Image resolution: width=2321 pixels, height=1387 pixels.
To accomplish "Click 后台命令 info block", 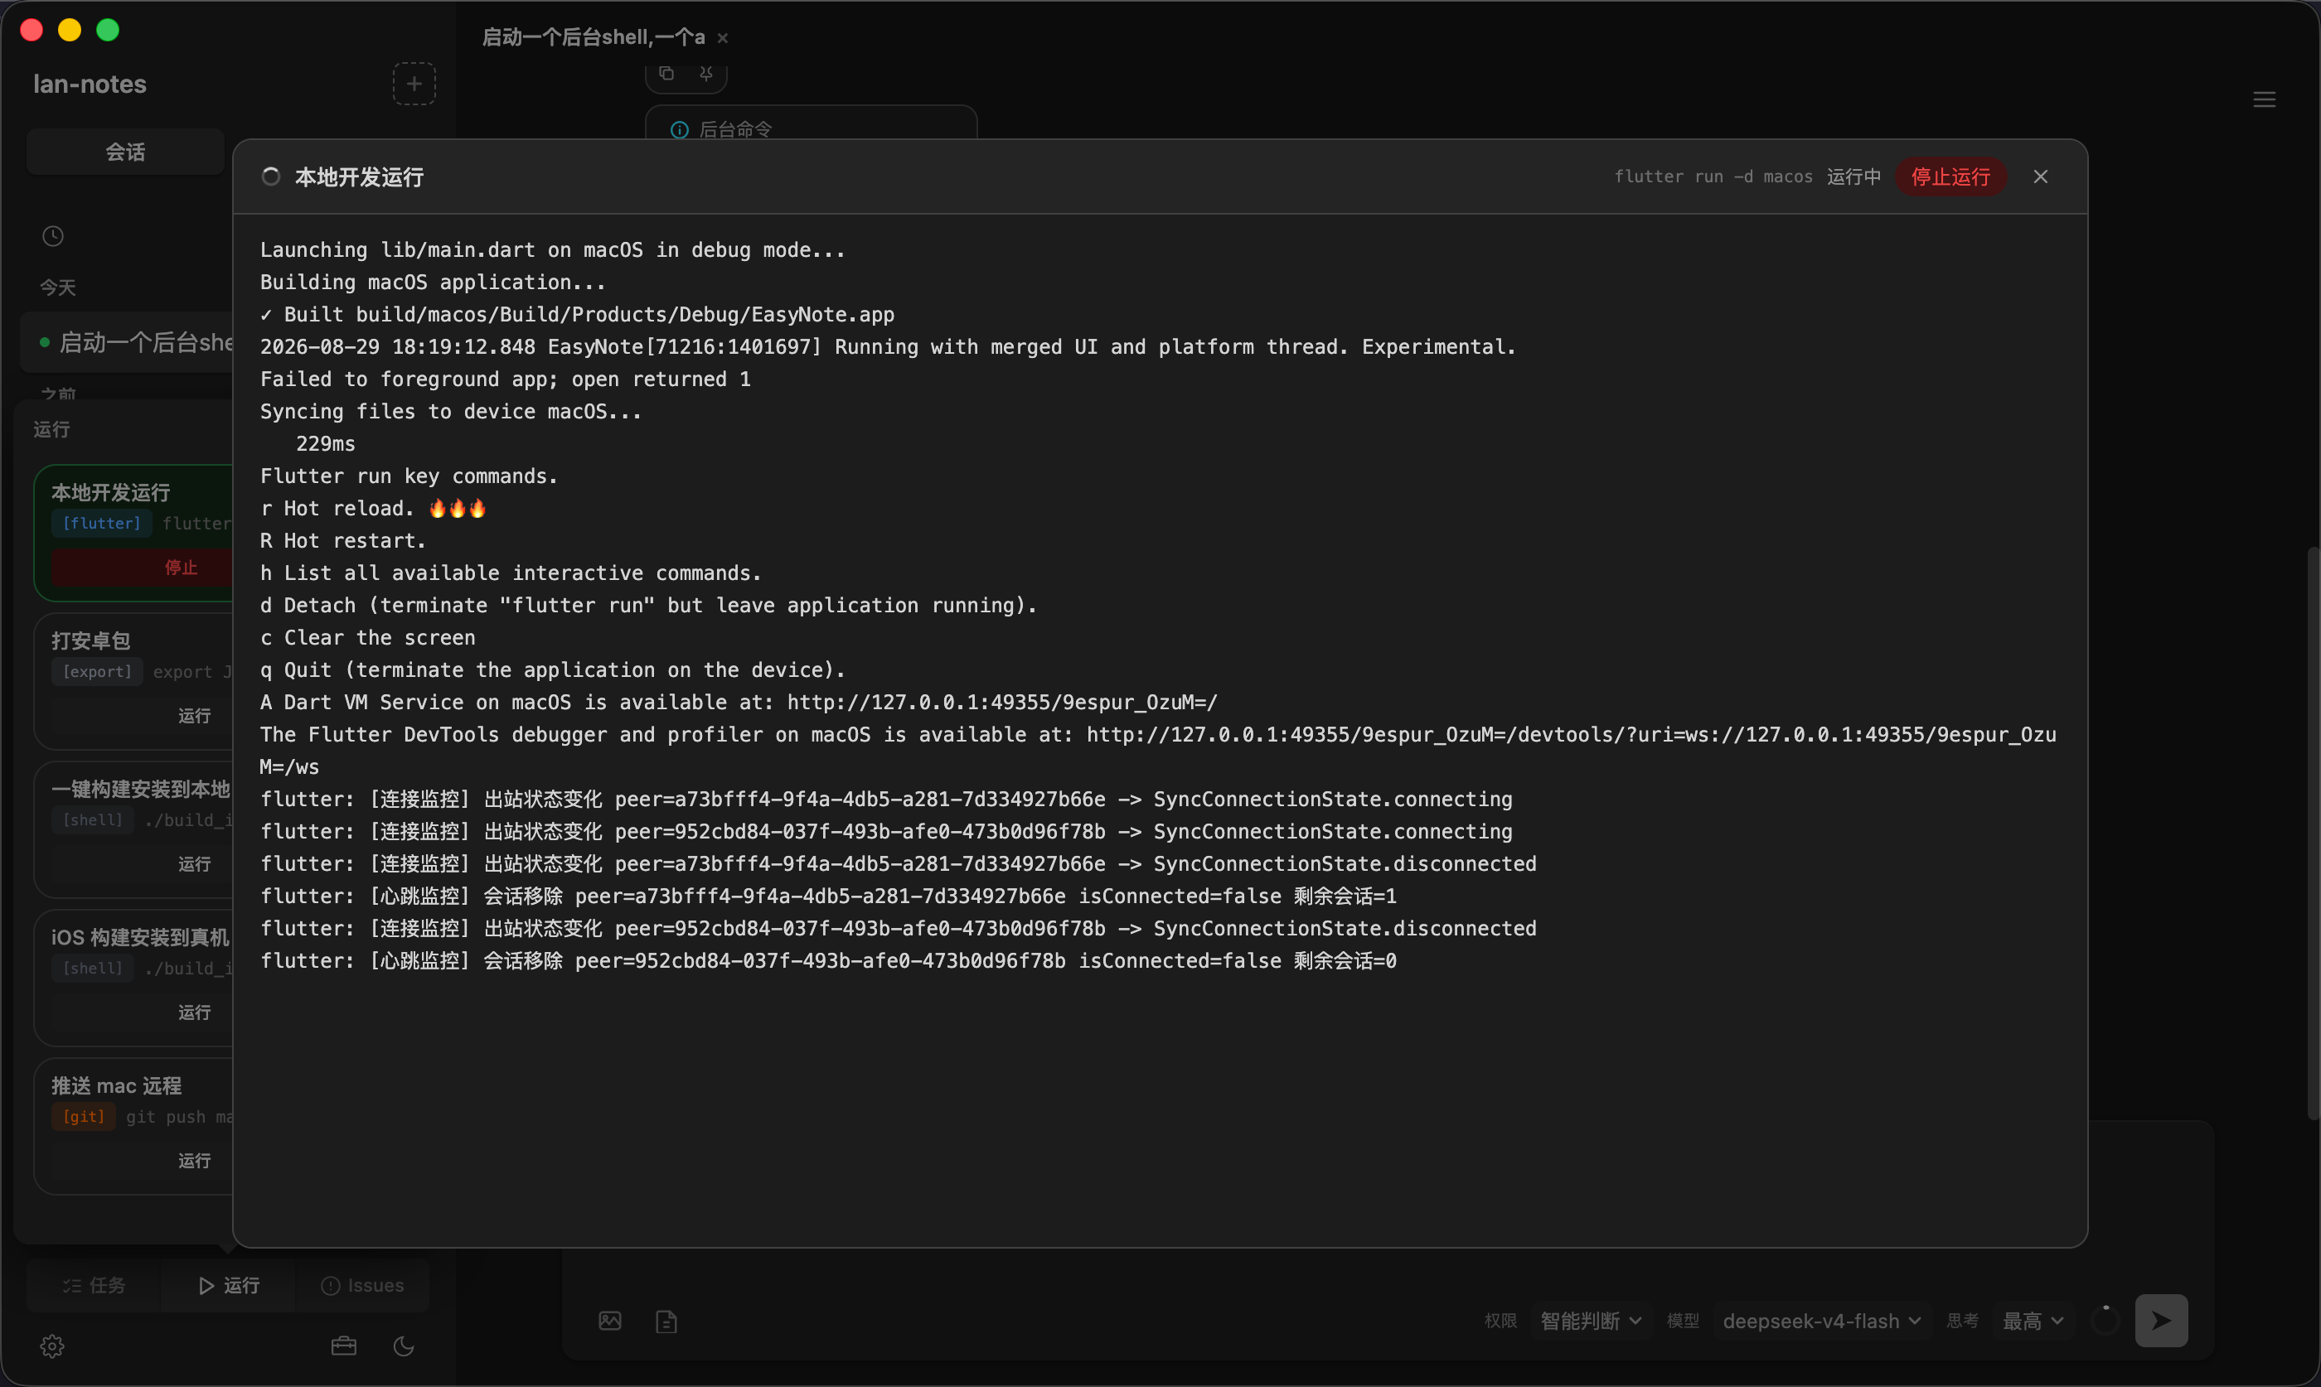I will (811, 123).
